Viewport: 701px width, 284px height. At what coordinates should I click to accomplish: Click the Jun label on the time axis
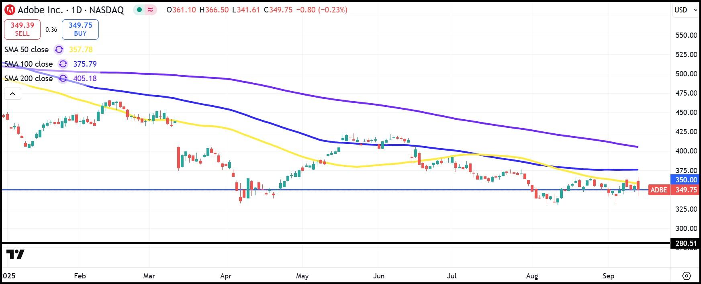[x=379, y=276]
